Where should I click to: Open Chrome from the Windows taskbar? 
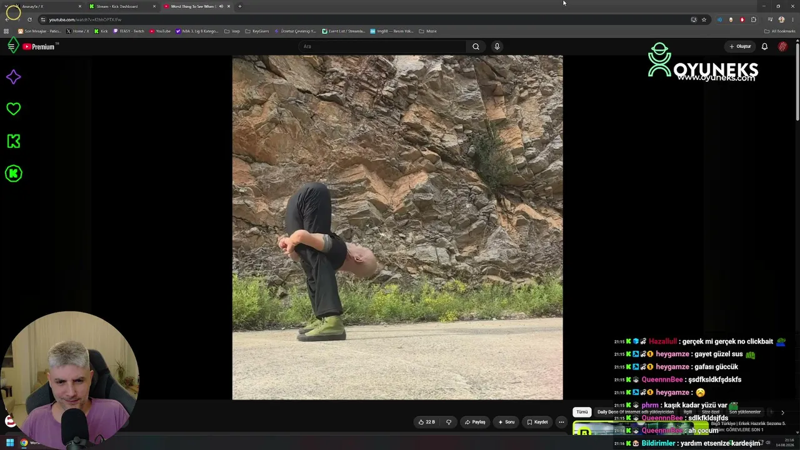24,443
